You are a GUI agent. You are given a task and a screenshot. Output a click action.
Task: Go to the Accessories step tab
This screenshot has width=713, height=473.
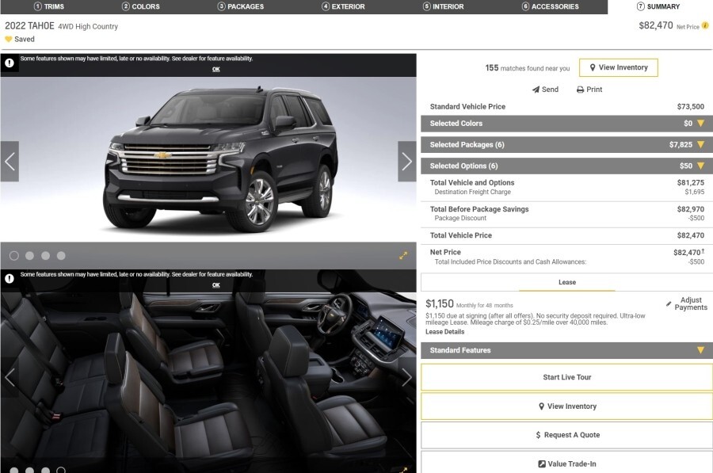551,6
